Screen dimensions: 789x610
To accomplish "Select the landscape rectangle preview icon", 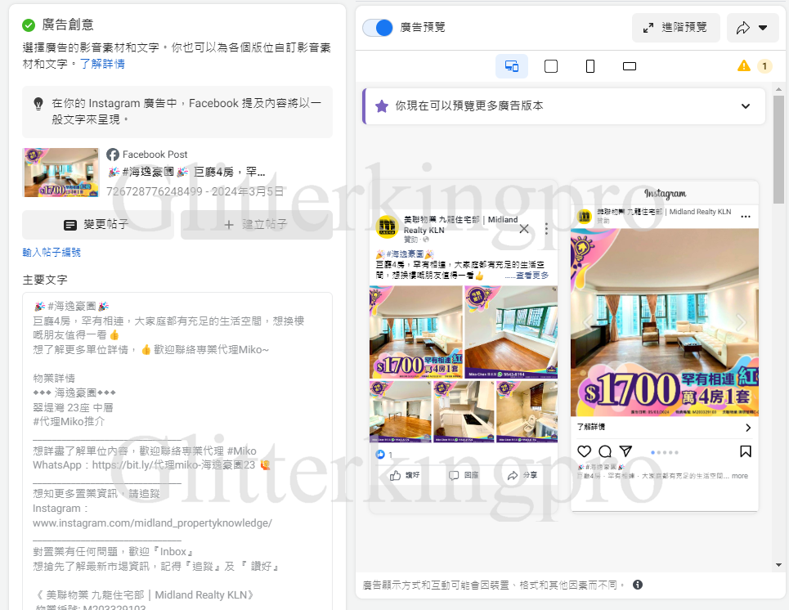I will click(x=630, y=66).
